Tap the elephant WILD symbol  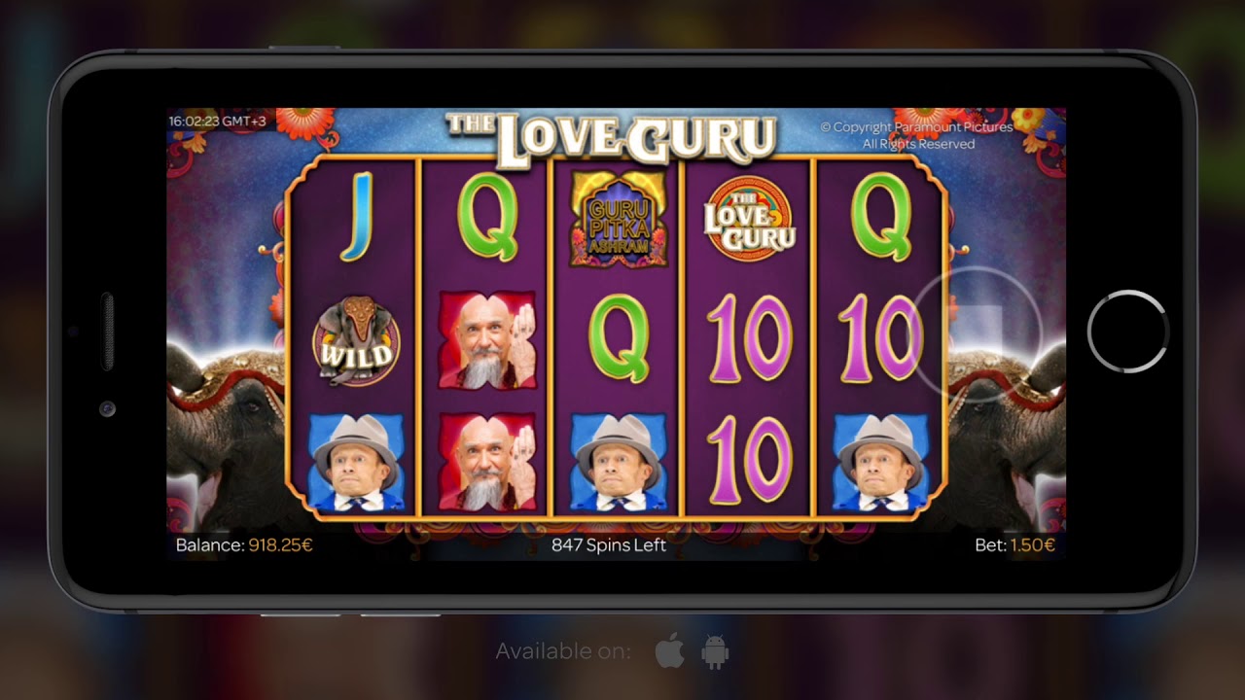click(x=354, y=341)
